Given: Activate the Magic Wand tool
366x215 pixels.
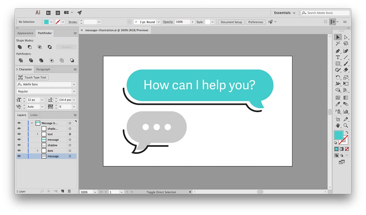Looking at the screenshot, I should 338,43.
